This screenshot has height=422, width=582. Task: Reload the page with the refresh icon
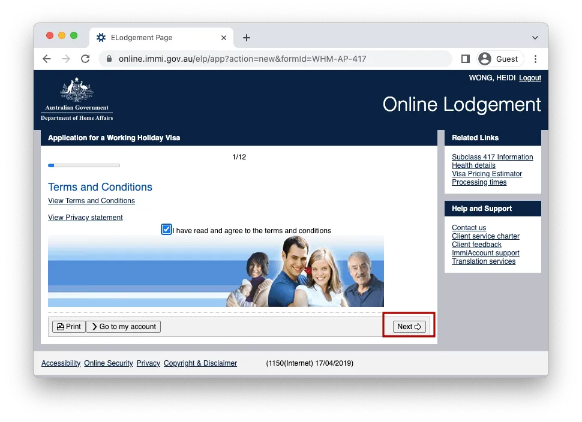click(x=85, y=59)
